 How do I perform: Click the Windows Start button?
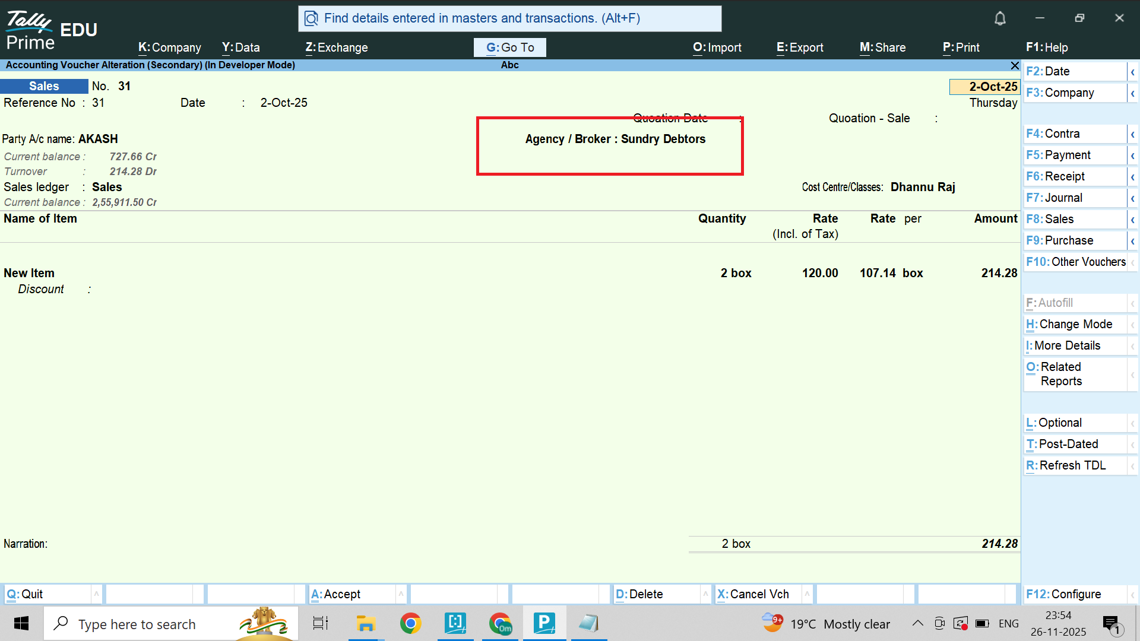tap(21, 623)
